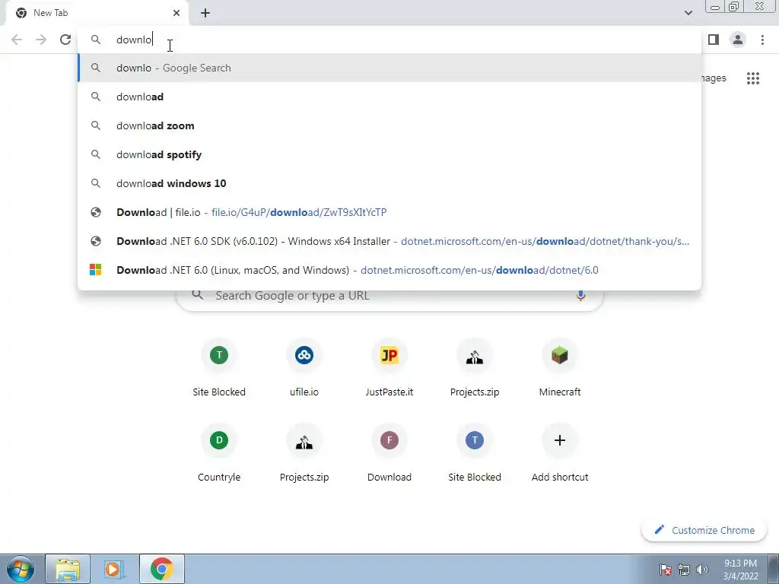779x584 pixels.
Task: Close the New Tab tab
Action: (176, 13)
